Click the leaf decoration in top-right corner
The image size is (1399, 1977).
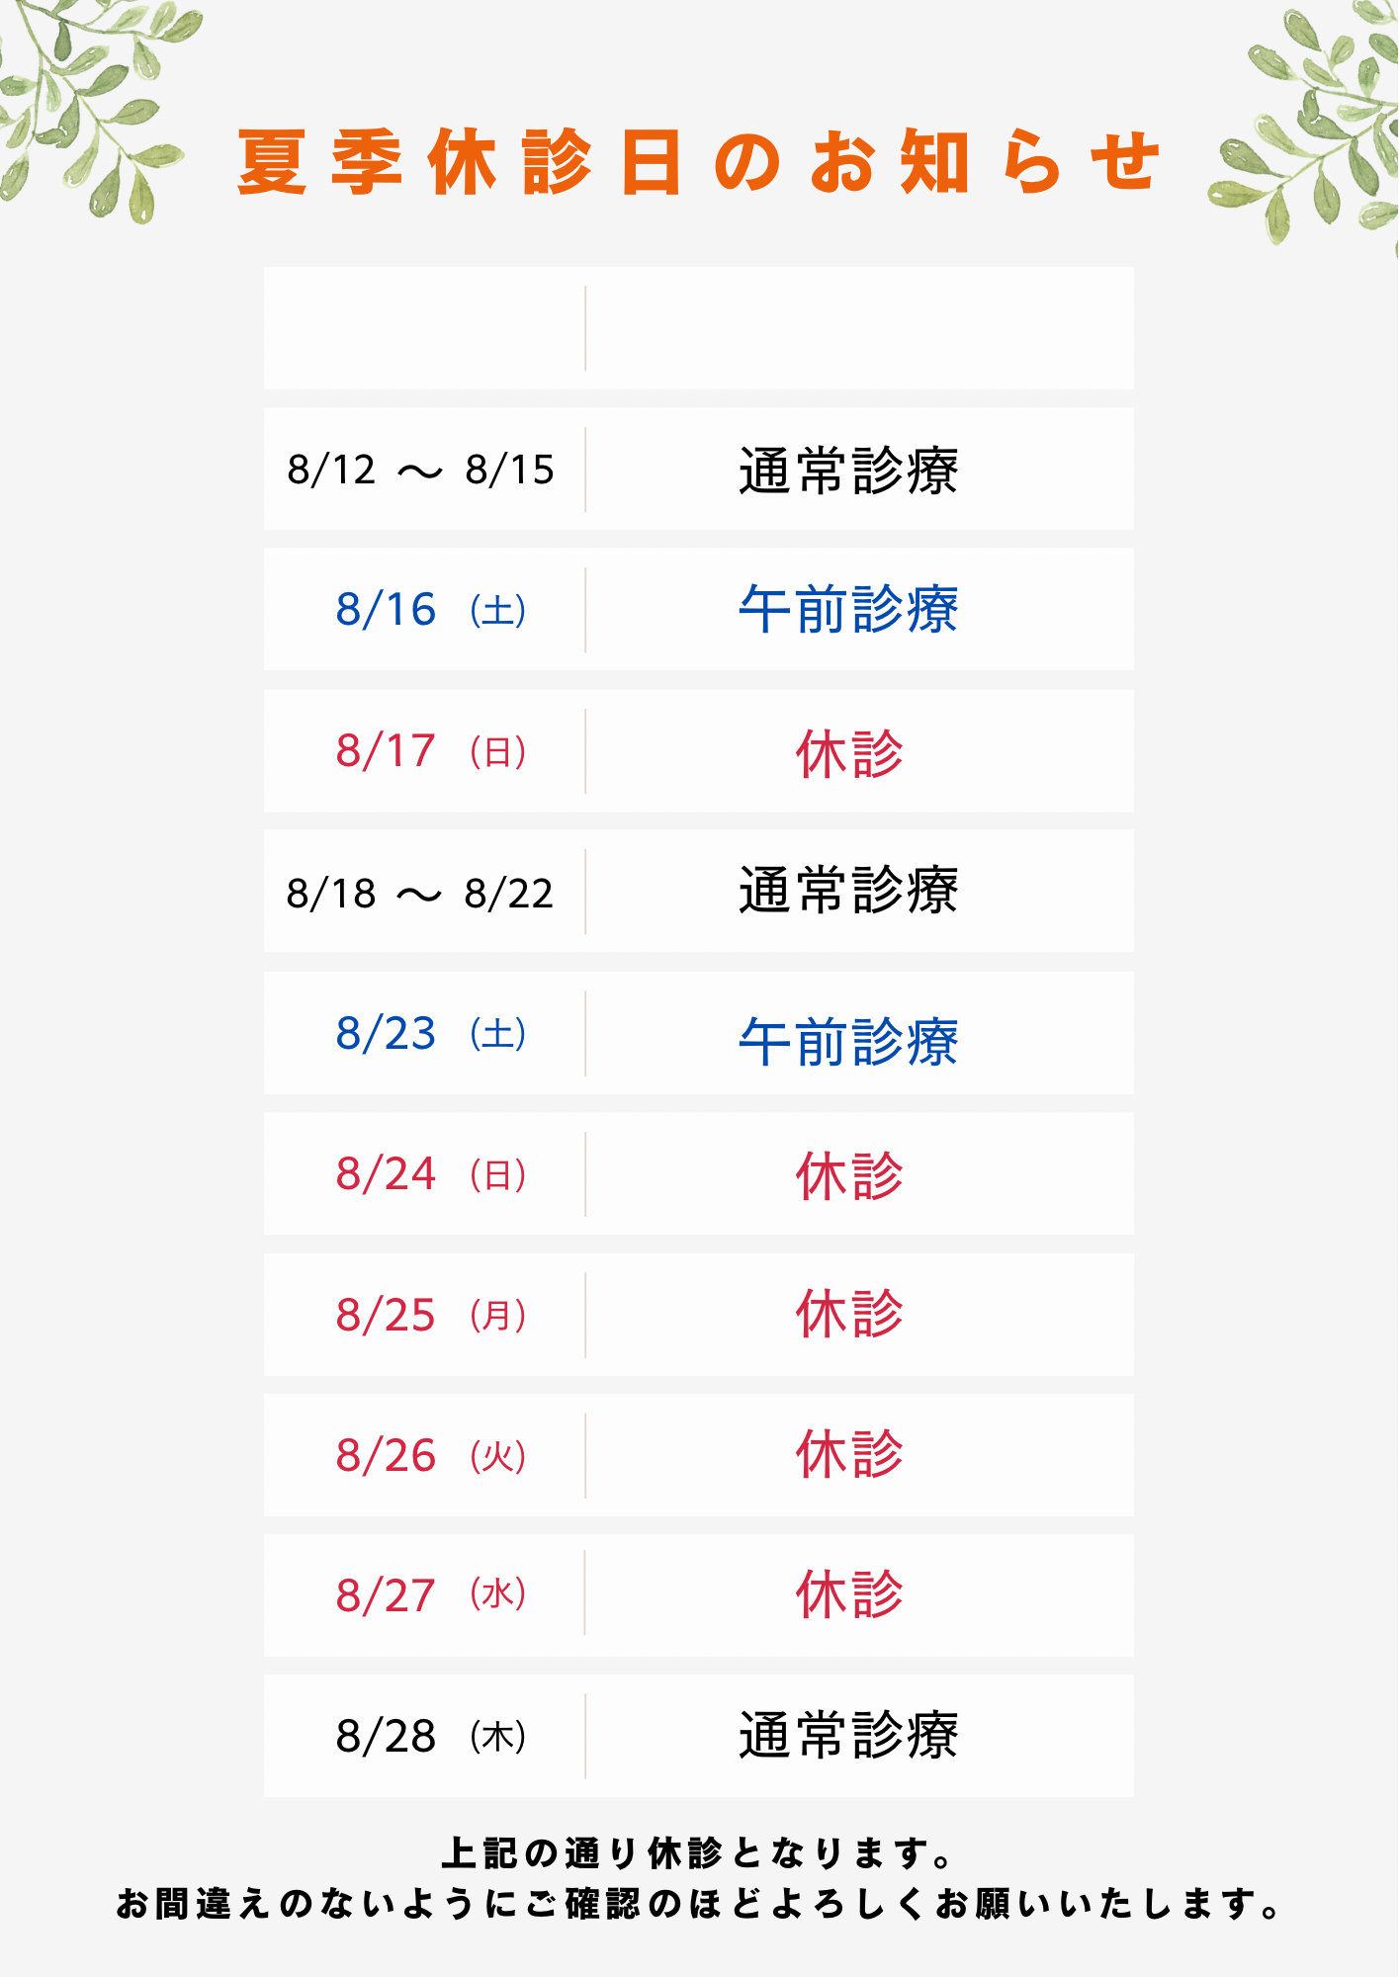coord(1305,124)
